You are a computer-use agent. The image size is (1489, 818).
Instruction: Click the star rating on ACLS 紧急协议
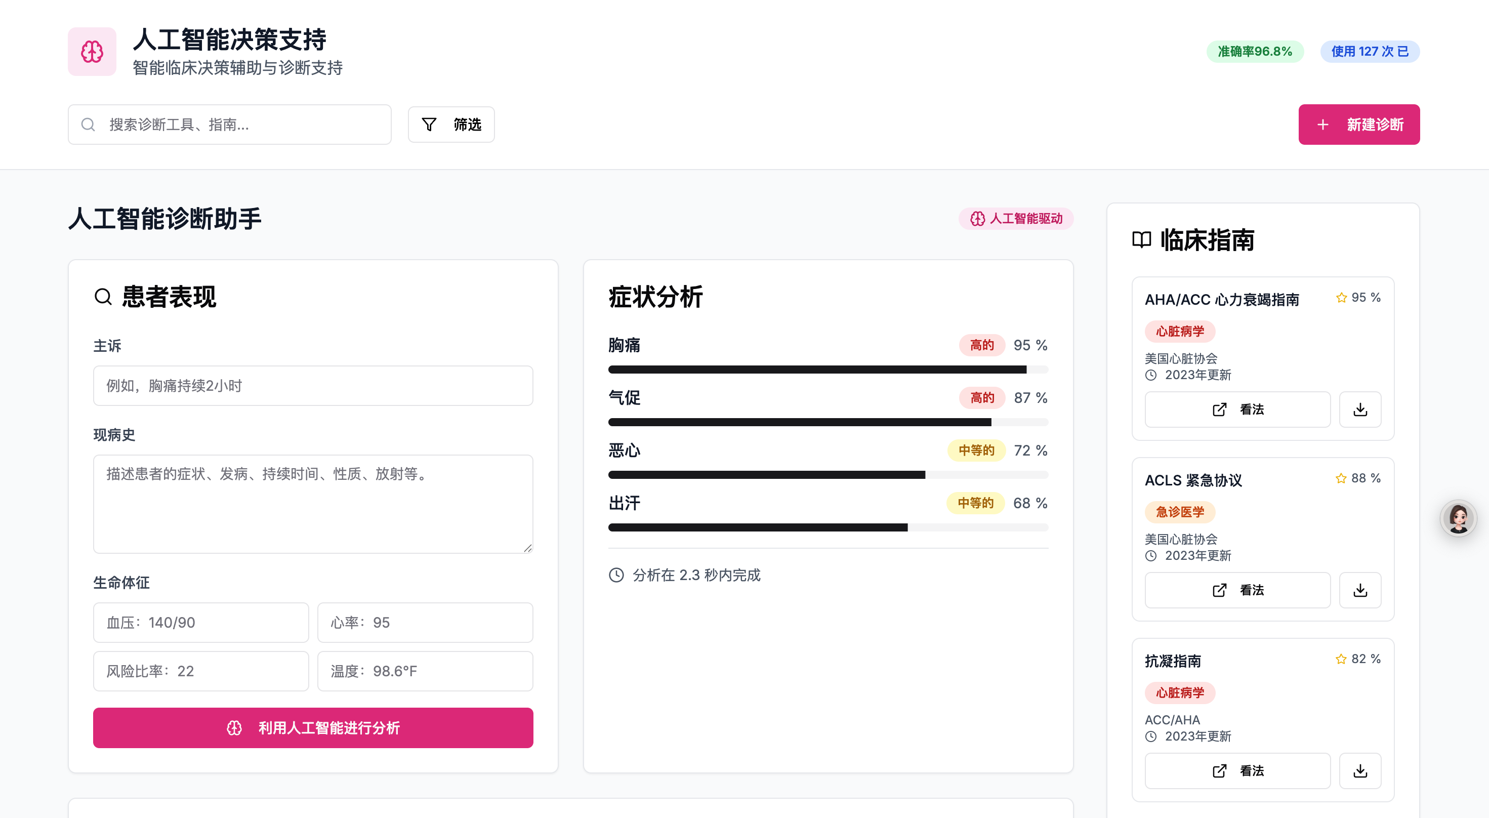(x=1340, y=478)
